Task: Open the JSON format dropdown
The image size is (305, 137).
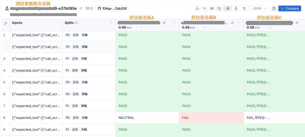Action: [x=259, y=9]
